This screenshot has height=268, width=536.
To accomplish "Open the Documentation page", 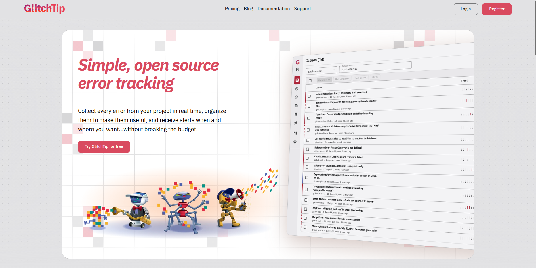I will click(x=274, y=9).
